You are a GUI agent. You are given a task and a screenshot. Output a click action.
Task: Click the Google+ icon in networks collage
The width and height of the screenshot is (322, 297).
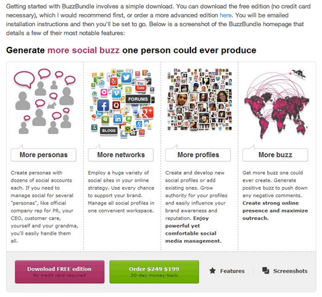(148, 113)
